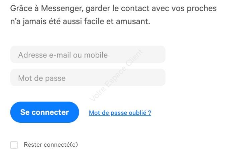Select the Mot de passe field

tap(88, 77)
